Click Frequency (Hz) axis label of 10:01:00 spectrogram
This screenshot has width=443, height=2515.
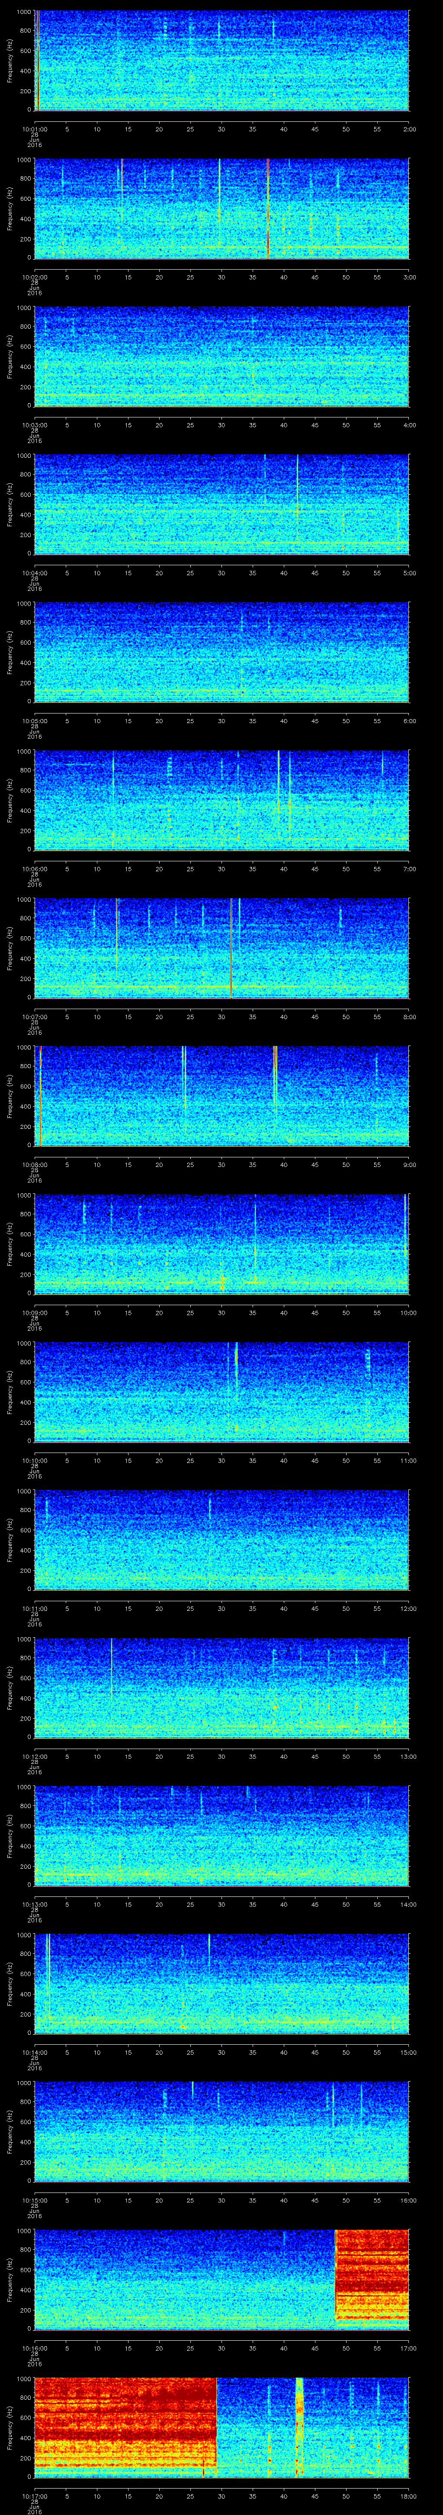(10, 61)
